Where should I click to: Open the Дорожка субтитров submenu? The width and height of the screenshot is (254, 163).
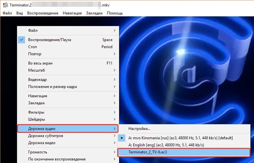pyautogui.click(x=68, y=136)
